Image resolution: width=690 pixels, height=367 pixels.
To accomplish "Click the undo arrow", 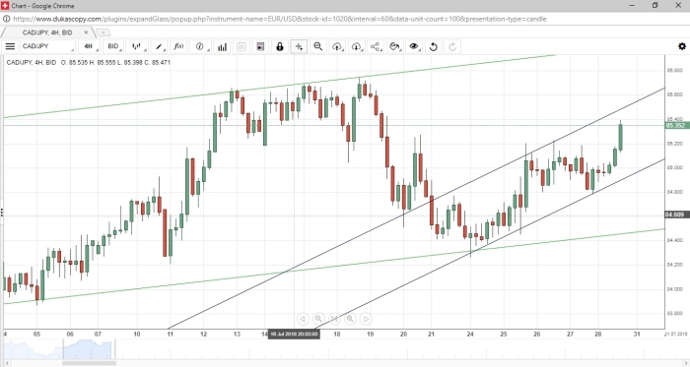I will [x=433, y=46].
